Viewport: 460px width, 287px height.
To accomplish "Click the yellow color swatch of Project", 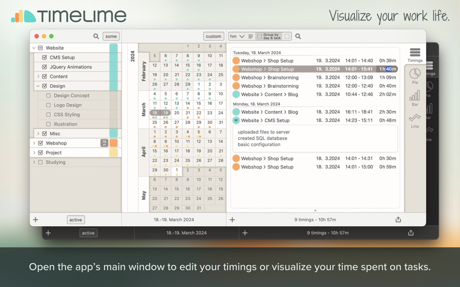I will pos(113,153).
